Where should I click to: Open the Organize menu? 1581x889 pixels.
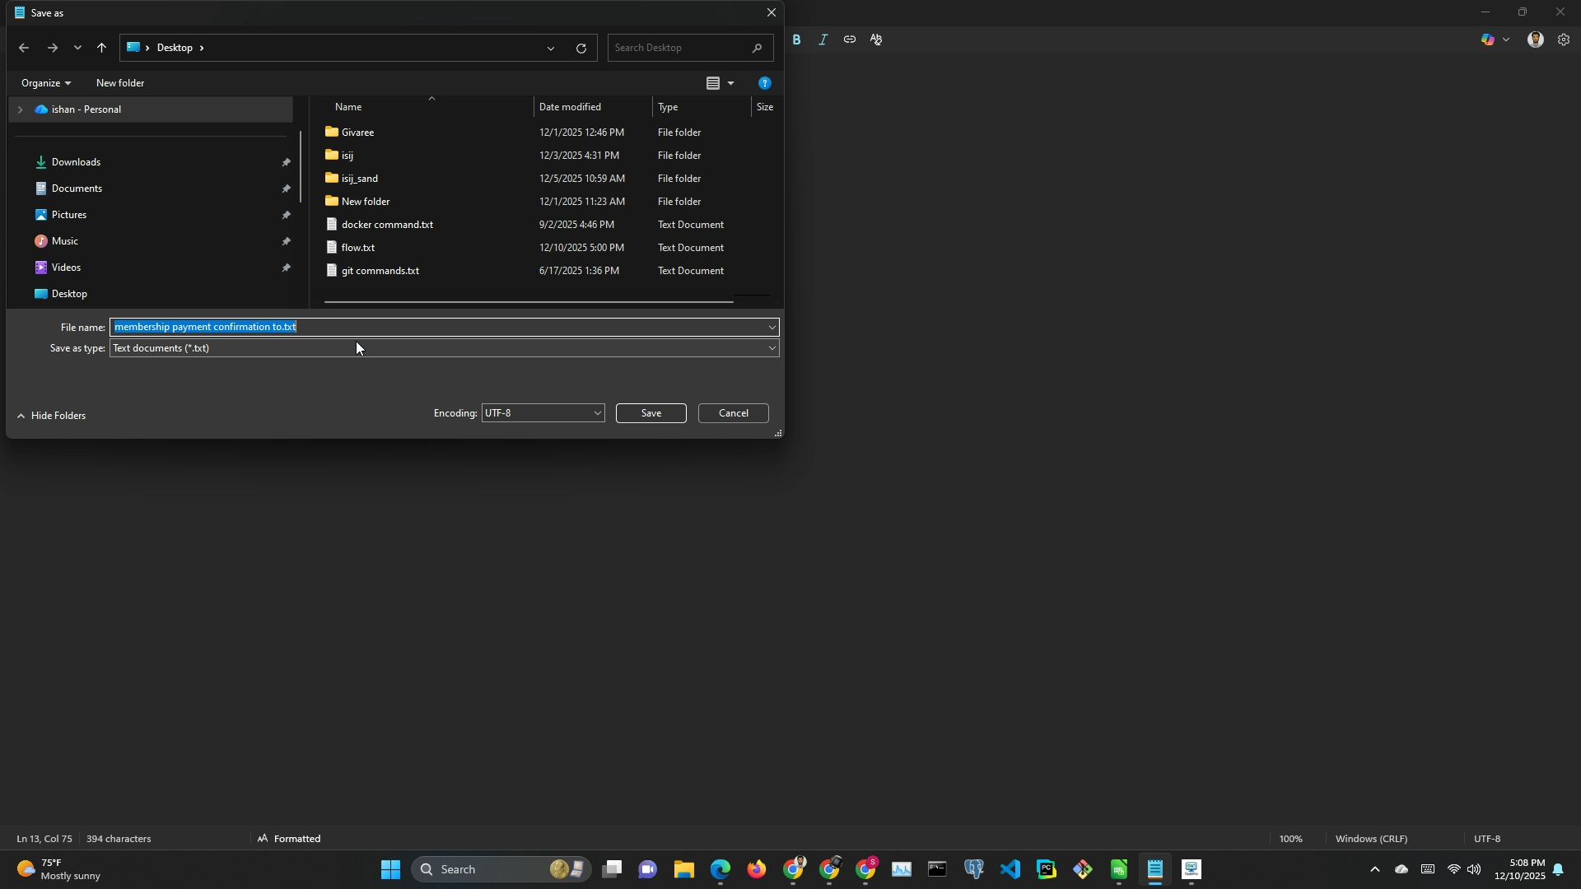pyautogui.click(x=45, y=83)
